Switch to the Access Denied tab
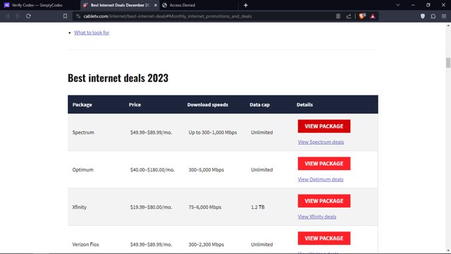This screenshot has height=254, width=451. coord(182,5)
